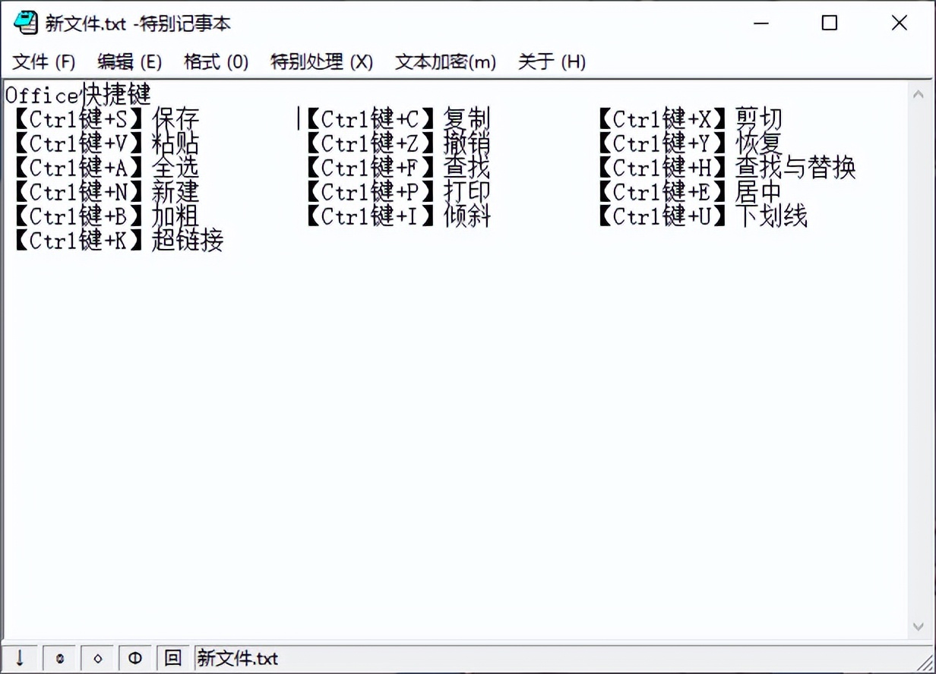The width and height of the screenshot is (936, 674).
Task: Click the down-arrow icon in the status bar
Action: tap(21, 658)
